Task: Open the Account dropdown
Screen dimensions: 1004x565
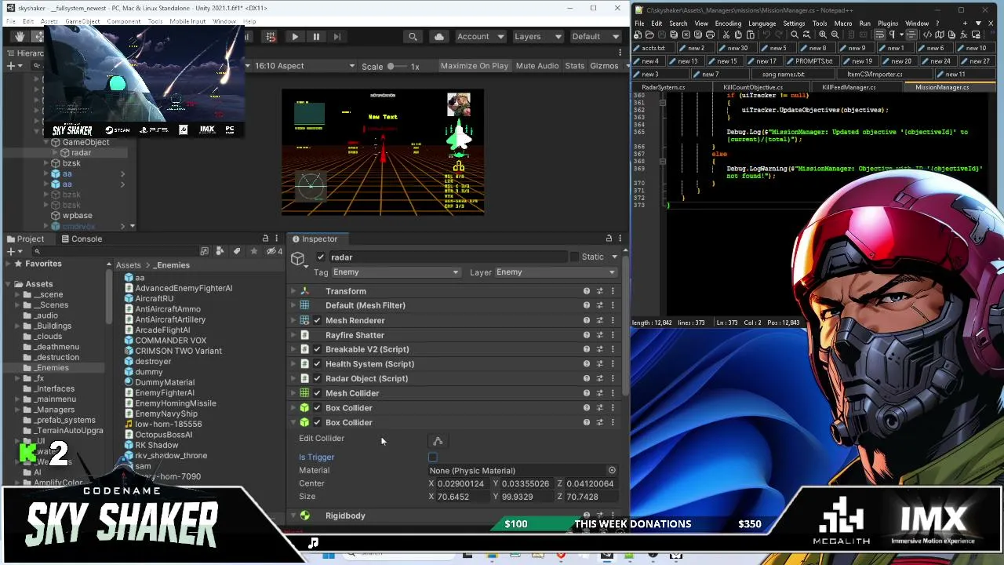Action: 480,37
